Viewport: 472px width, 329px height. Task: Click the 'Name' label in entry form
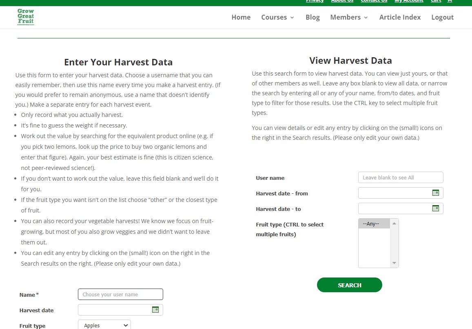pos(29,295)
